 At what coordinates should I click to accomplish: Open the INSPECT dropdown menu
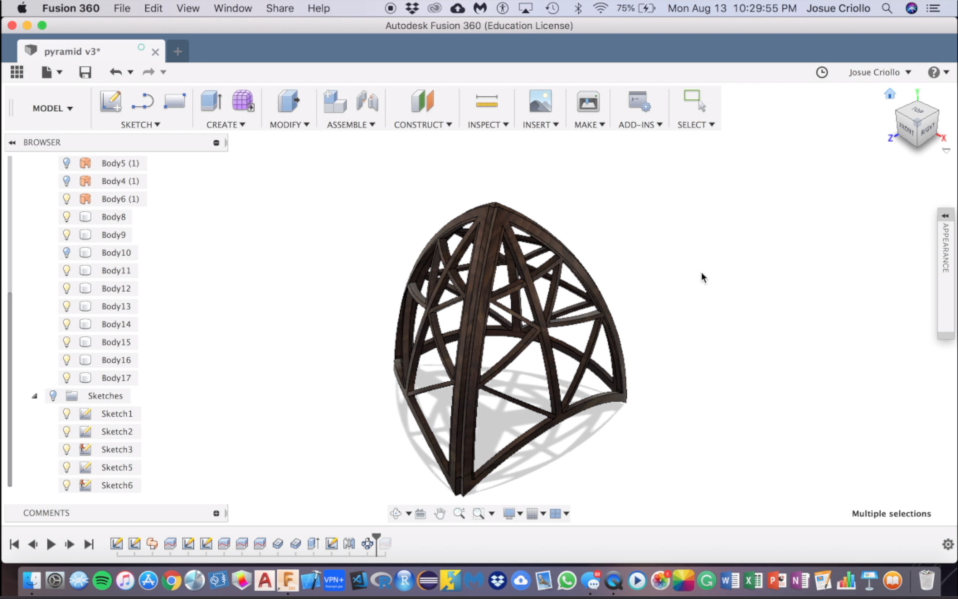pyautogui.click(x=488, y=125)
